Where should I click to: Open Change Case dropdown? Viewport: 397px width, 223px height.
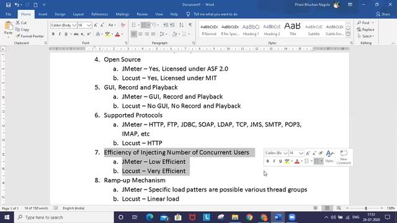[112, 25]
